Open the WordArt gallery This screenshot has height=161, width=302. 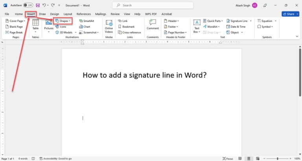click(x=211, y=27)
